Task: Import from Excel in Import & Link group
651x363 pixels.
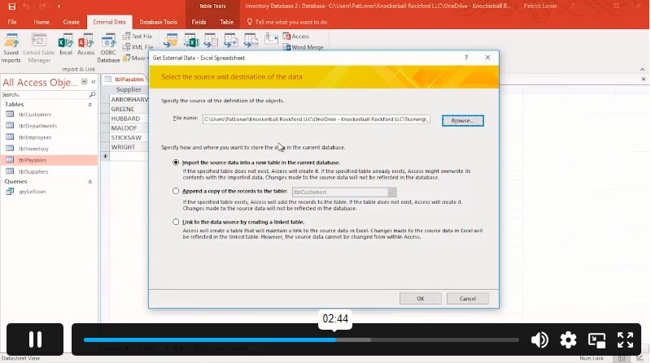Action: pyautogui.click(x=66, y=45)
